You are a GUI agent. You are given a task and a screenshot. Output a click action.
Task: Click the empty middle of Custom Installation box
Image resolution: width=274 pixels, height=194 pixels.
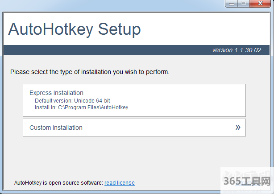pyautogui.click(x=156, y=128)
